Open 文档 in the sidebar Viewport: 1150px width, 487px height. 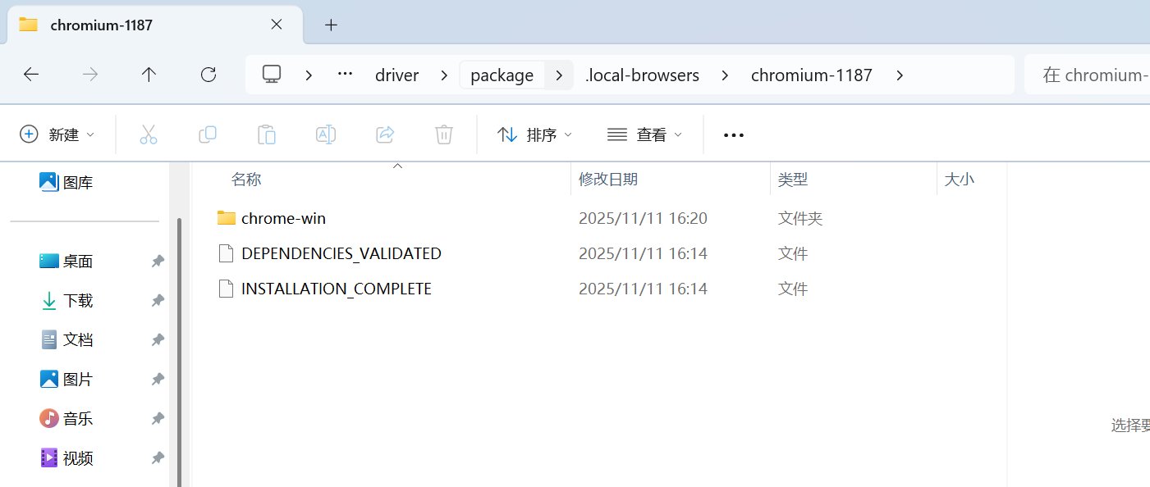click(x=66, y=339)
